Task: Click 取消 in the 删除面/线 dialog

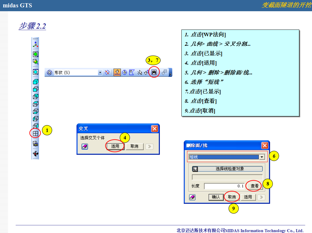Action: pos(232,197)
